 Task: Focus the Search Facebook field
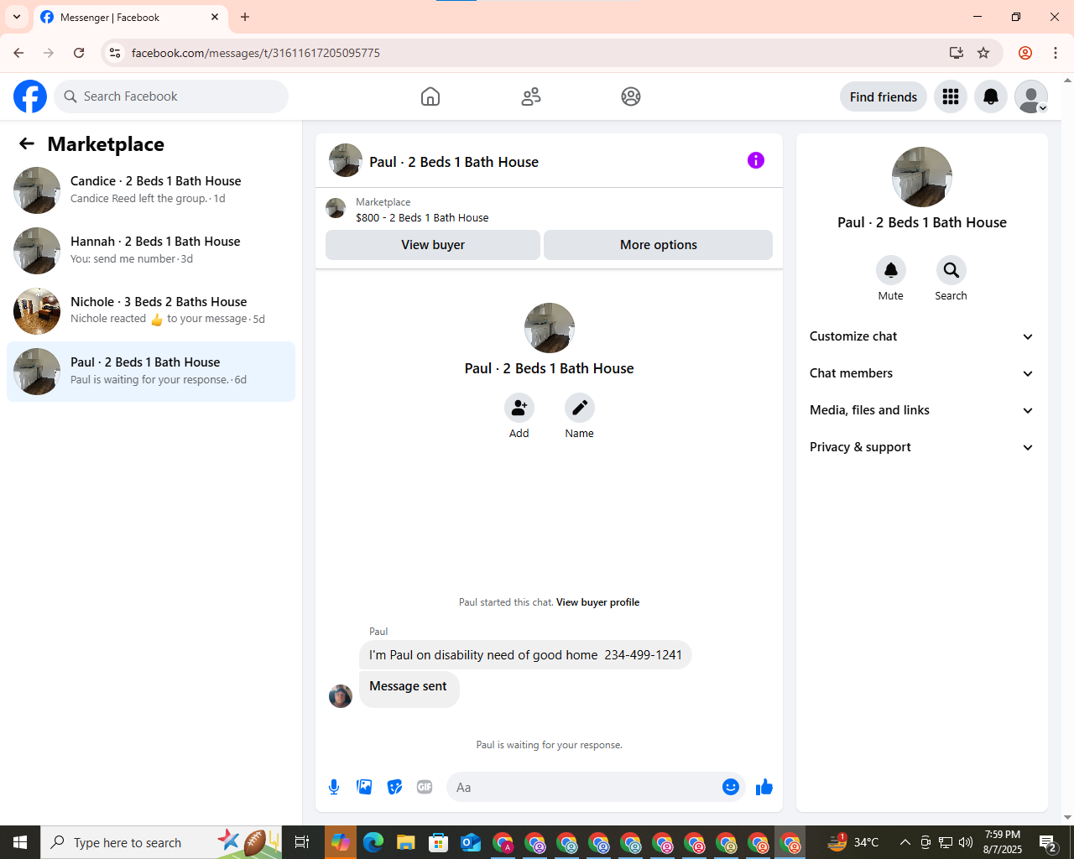[x=171, y=96]
